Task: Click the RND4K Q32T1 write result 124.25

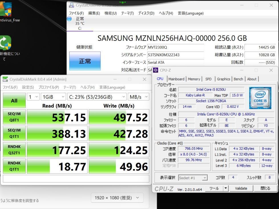Action: click(119, 150)
